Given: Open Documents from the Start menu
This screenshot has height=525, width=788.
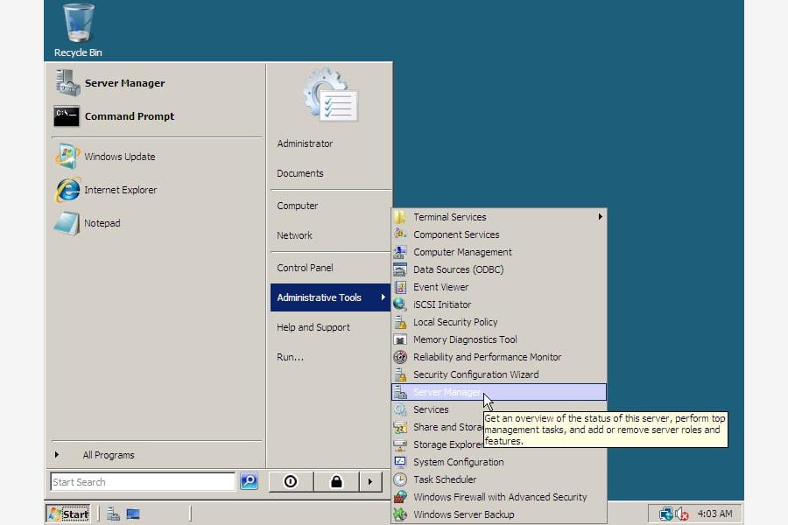Looking at the screenshot, I should [300, 173].
